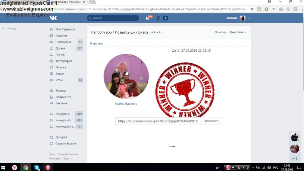The width and height of the screenshot is (304, 171).
Task: Click the В начало link
Action: pos(97,44)
